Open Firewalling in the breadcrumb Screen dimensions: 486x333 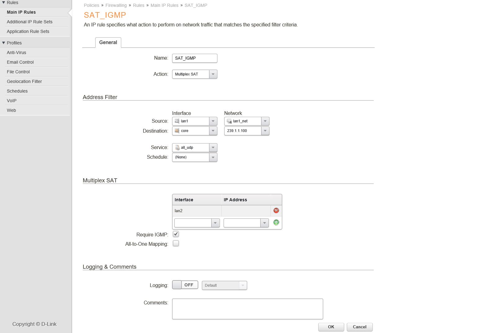pyautogui.click(x=116, y=5)
